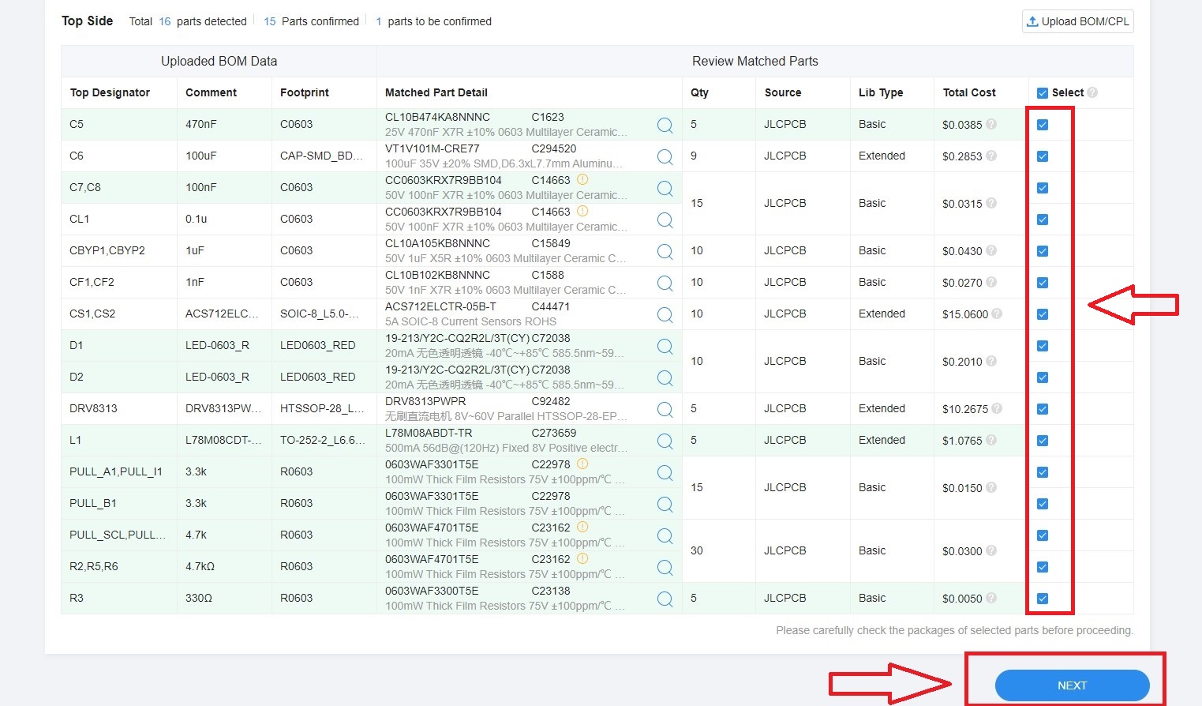The width and height of the screenshot is (1202, 706).
Task: Click matched part name CL10A105KB8NNNC
Action: (437, 243)
